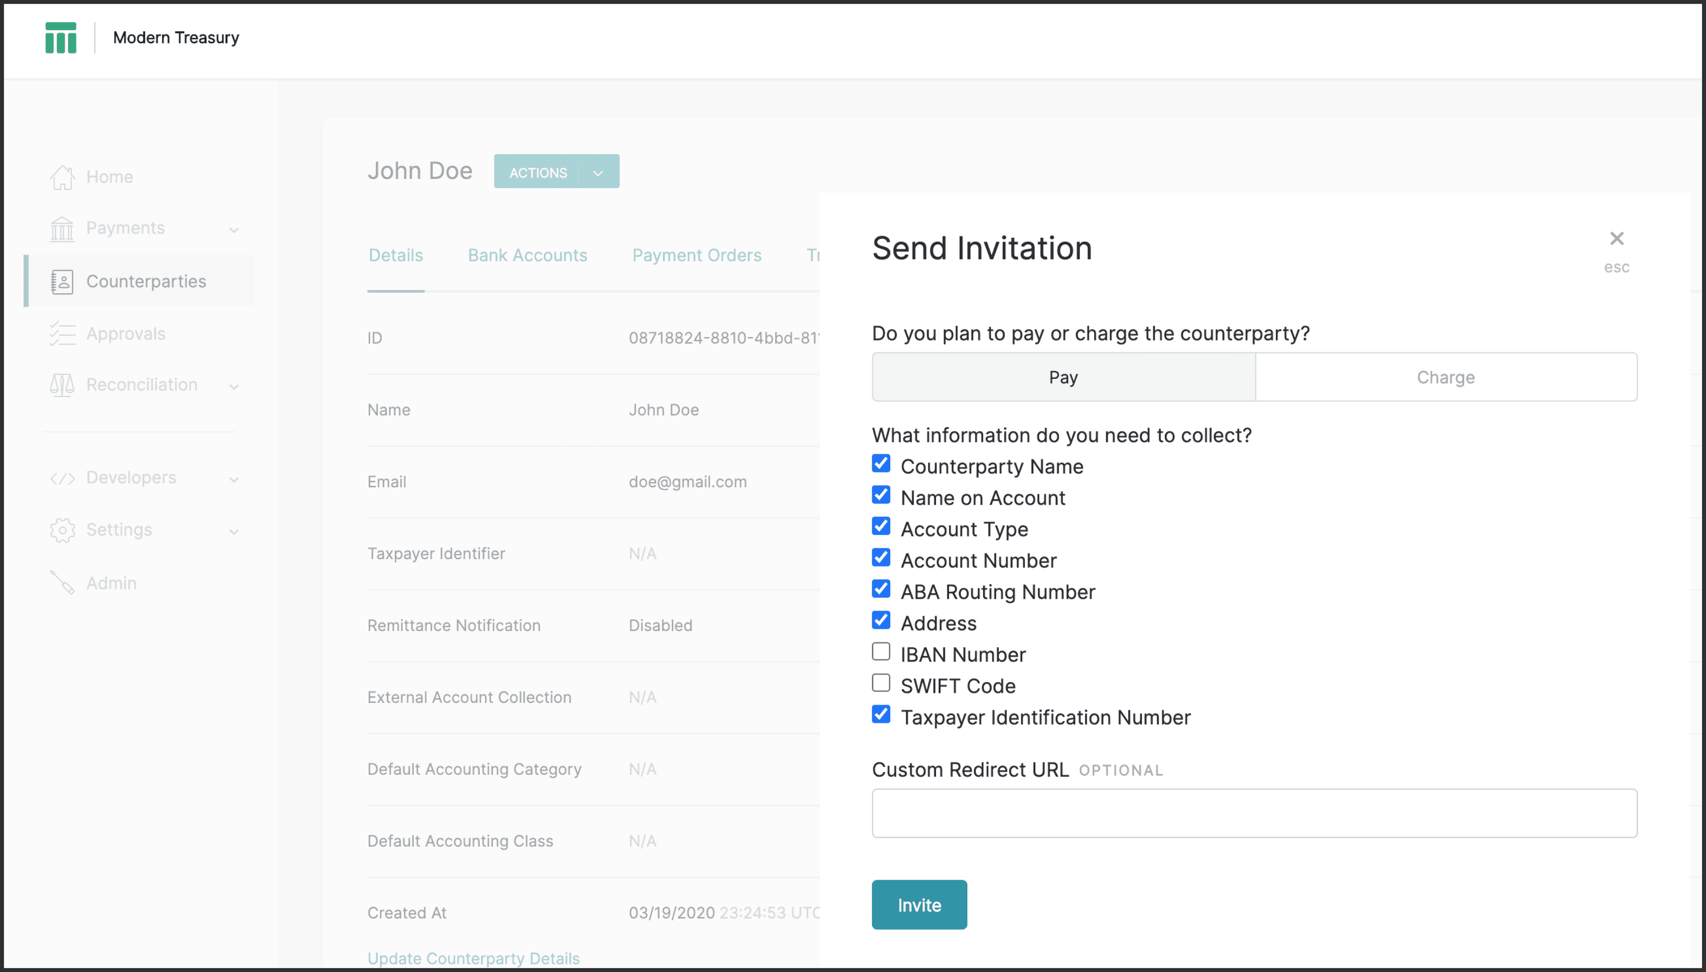Open the Payment Orders tab
This screenshot has width=1706, height=972.
[x=697, y=255]
